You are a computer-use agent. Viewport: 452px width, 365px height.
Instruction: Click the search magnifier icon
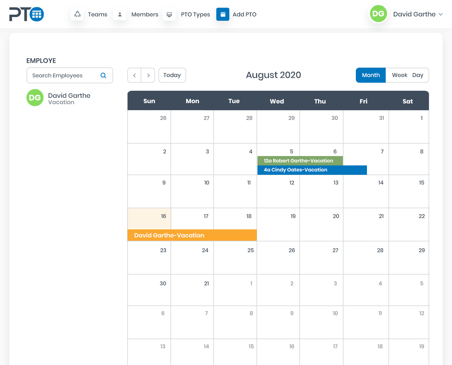[x=103, y=75]
